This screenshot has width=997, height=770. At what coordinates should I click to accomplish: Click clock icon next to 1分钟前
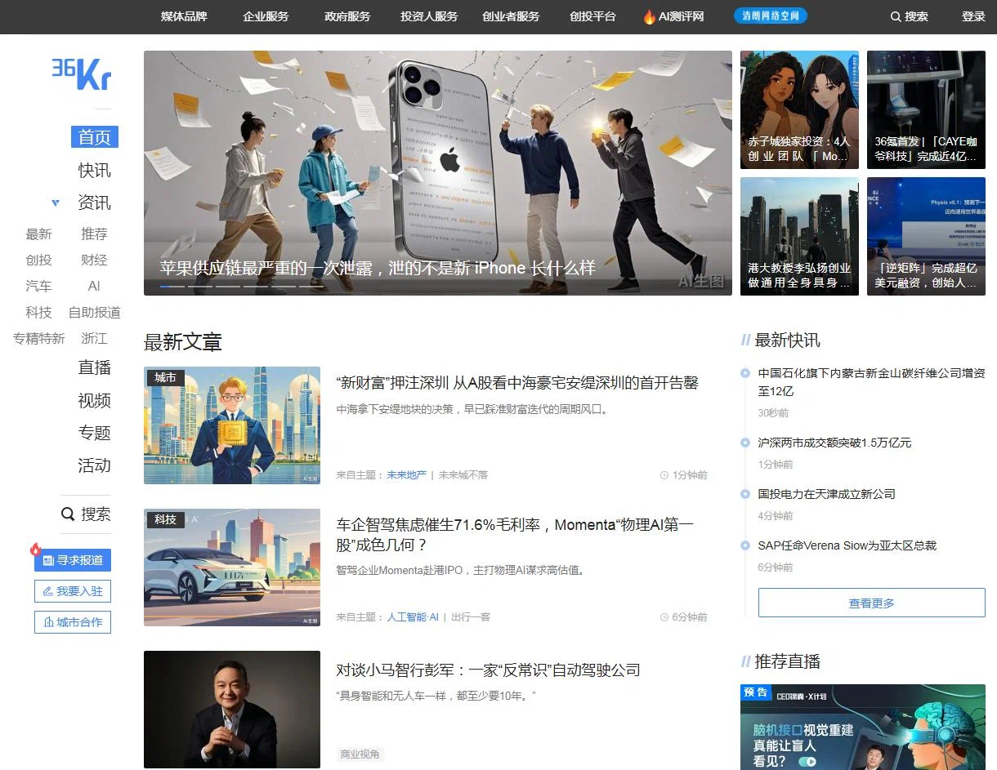point(664,475)
